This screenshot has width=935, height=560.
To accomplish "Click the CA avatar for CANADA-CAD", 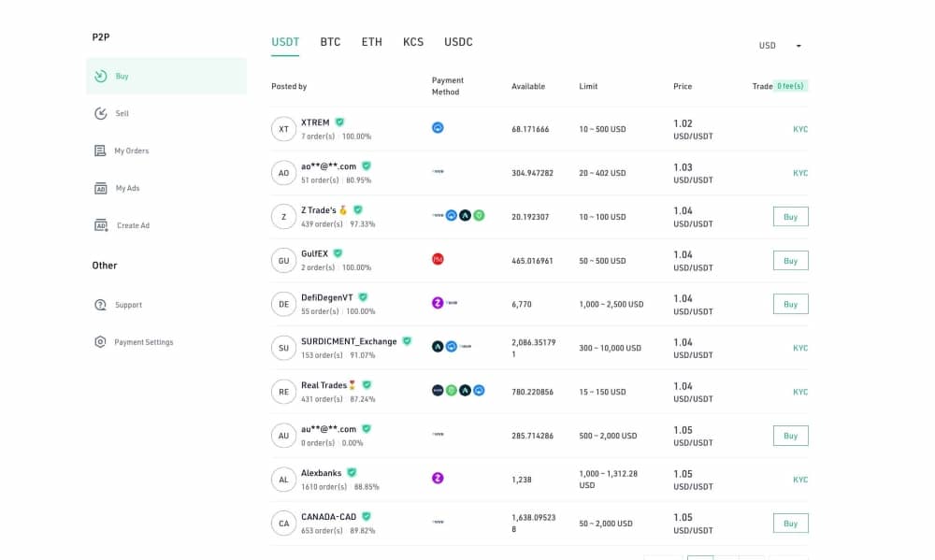I will pos(284,523).
